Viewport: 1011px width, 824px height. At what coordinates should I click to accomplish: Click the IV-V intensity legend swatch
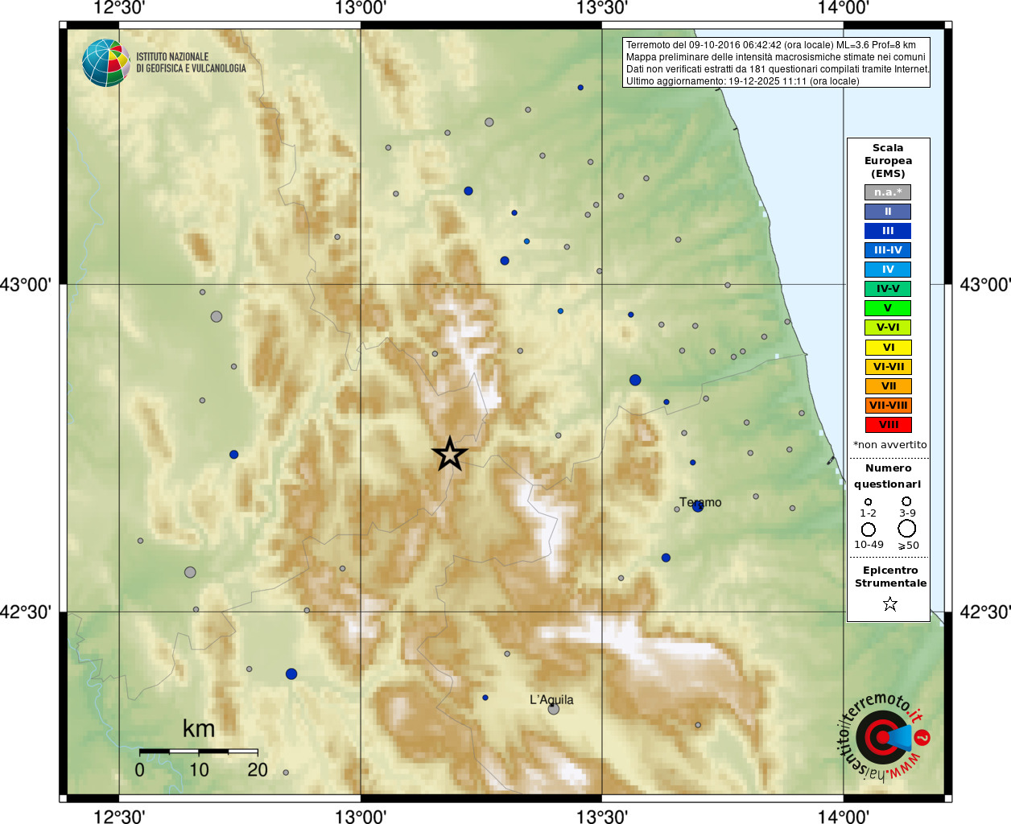[888, 289]
